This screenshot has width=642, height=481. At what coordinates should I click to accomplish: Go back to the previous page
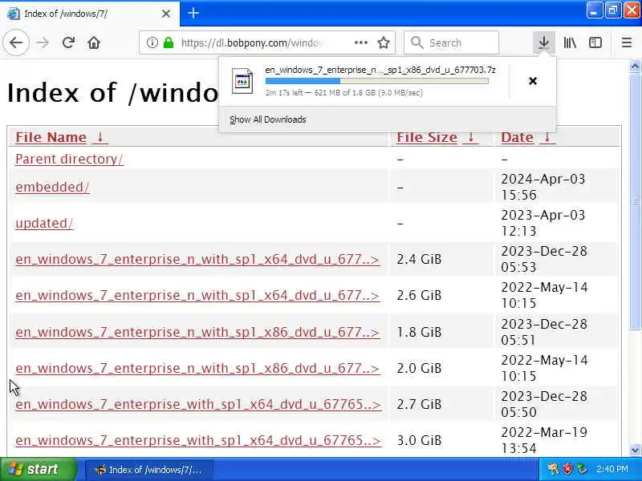click(16, 42)
